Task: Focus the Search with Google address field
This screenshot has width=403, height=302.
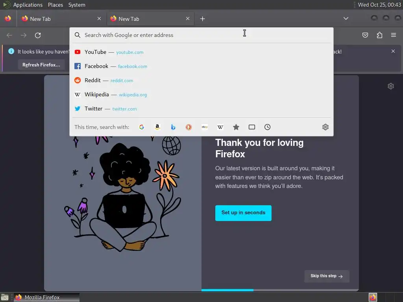Action: tap(201, 35)
